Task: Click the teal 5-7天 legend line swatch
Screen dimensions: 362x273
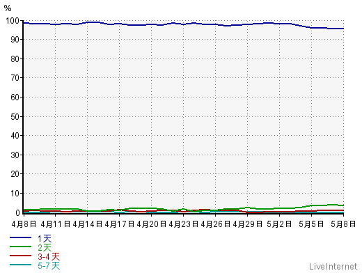Action: click(x=20, y=265)
